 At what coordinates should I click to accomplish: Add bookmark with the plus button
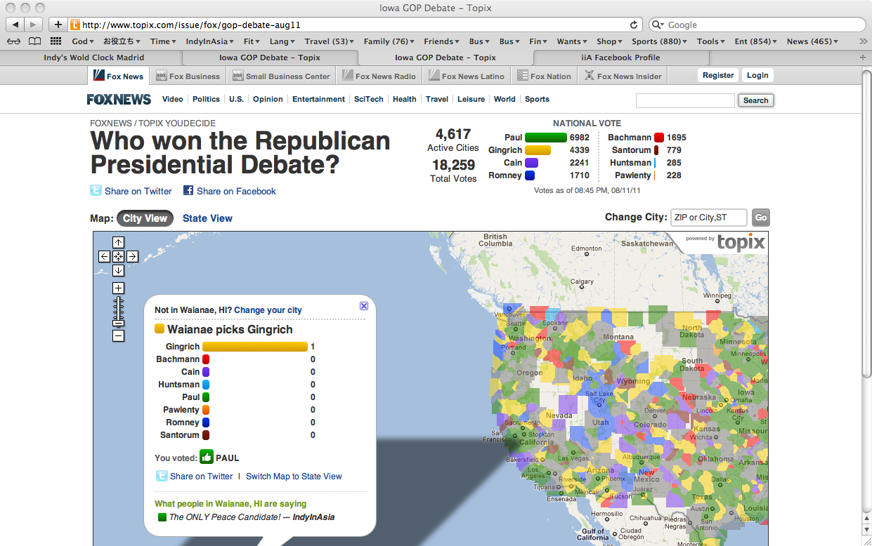click(58, 25)
